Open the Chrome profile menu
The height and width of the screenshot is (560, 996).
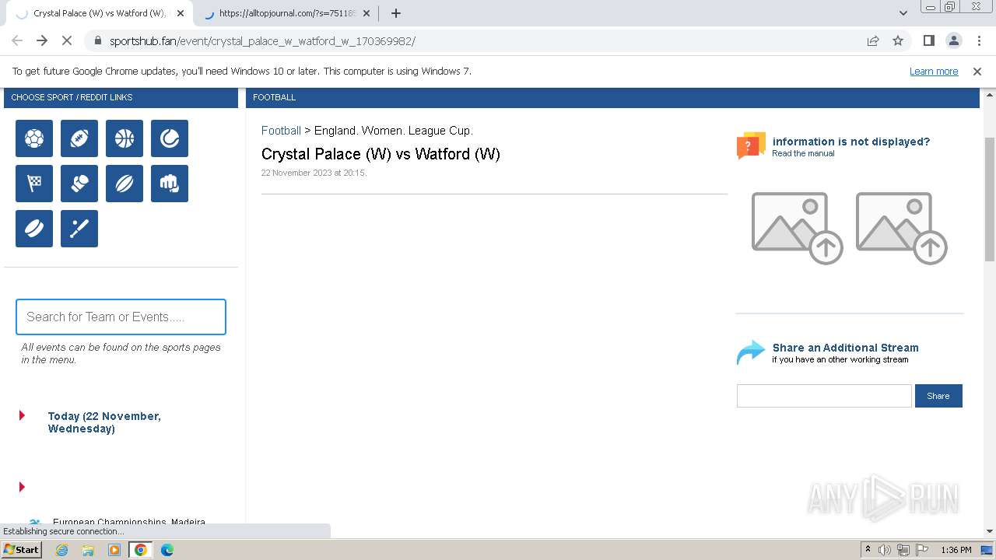tap(953, 40)
